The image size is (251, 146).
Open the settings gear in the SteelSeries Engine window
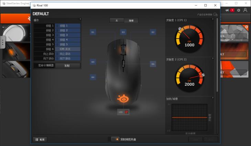pos(239,10)
